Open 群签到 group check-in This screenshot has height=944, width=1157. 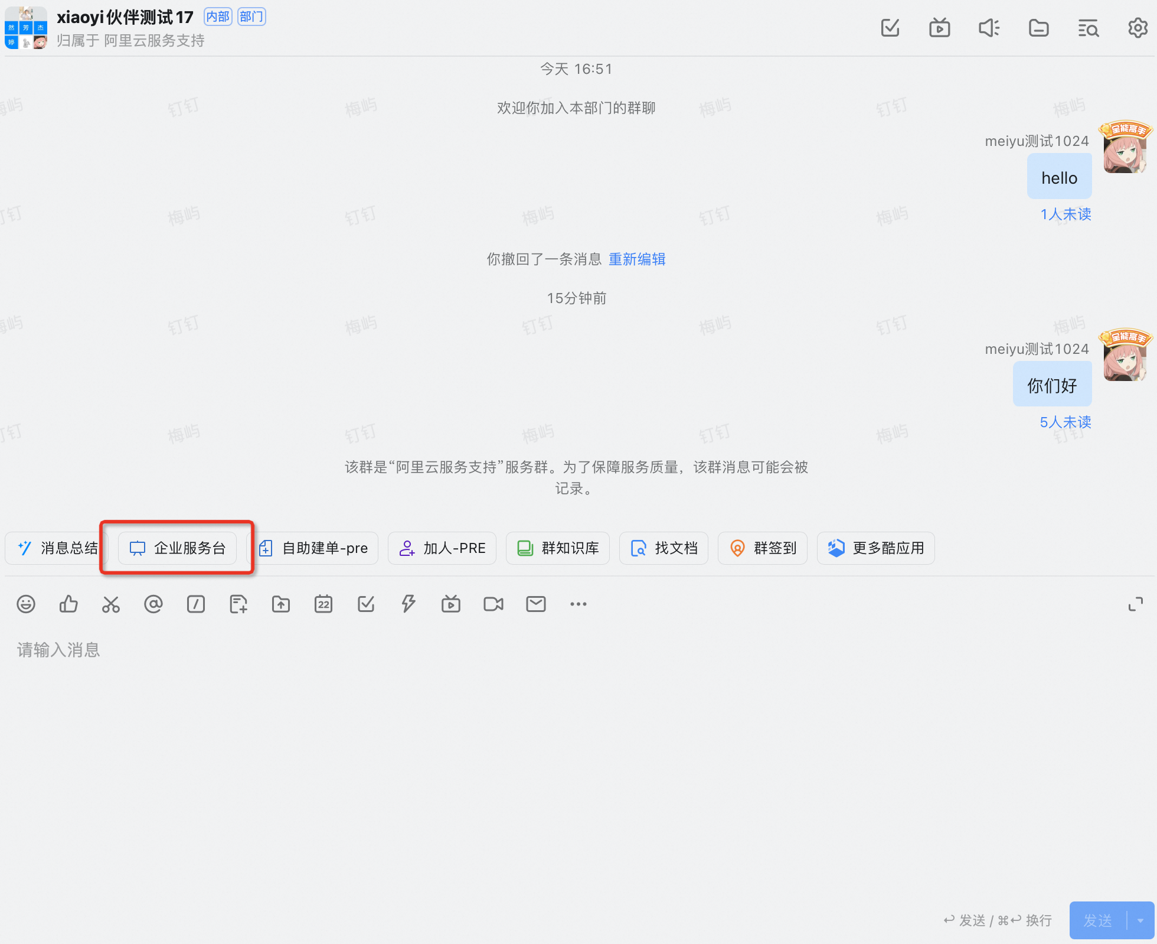763,548
